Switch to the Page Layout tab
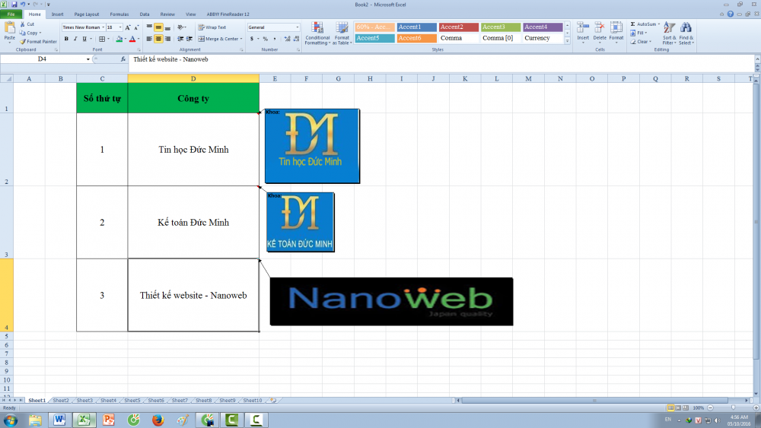The height and width of the screenshot is (428, 761). (x=87, y=14)
